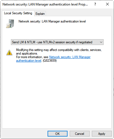Screen dimensions: 114x139
Task: Click the policy name heading beside server icon
Action: pyautogui.click(x=52, y=21)
